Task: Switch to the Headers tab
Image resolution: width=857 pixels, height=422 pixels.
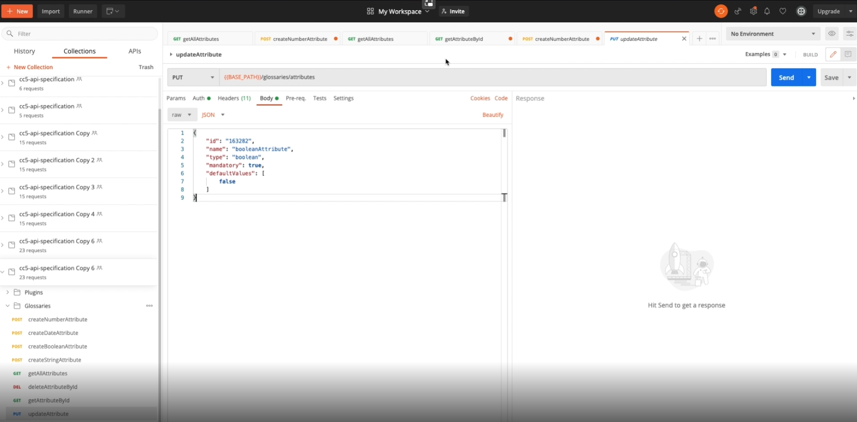Action: coord(234,98)
